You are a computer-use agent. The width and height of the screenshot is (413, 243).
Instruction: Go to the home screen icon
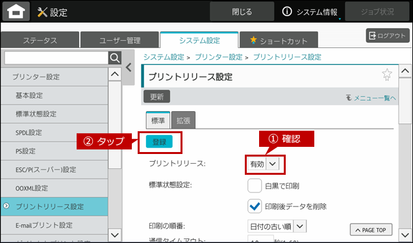(16, 12)
